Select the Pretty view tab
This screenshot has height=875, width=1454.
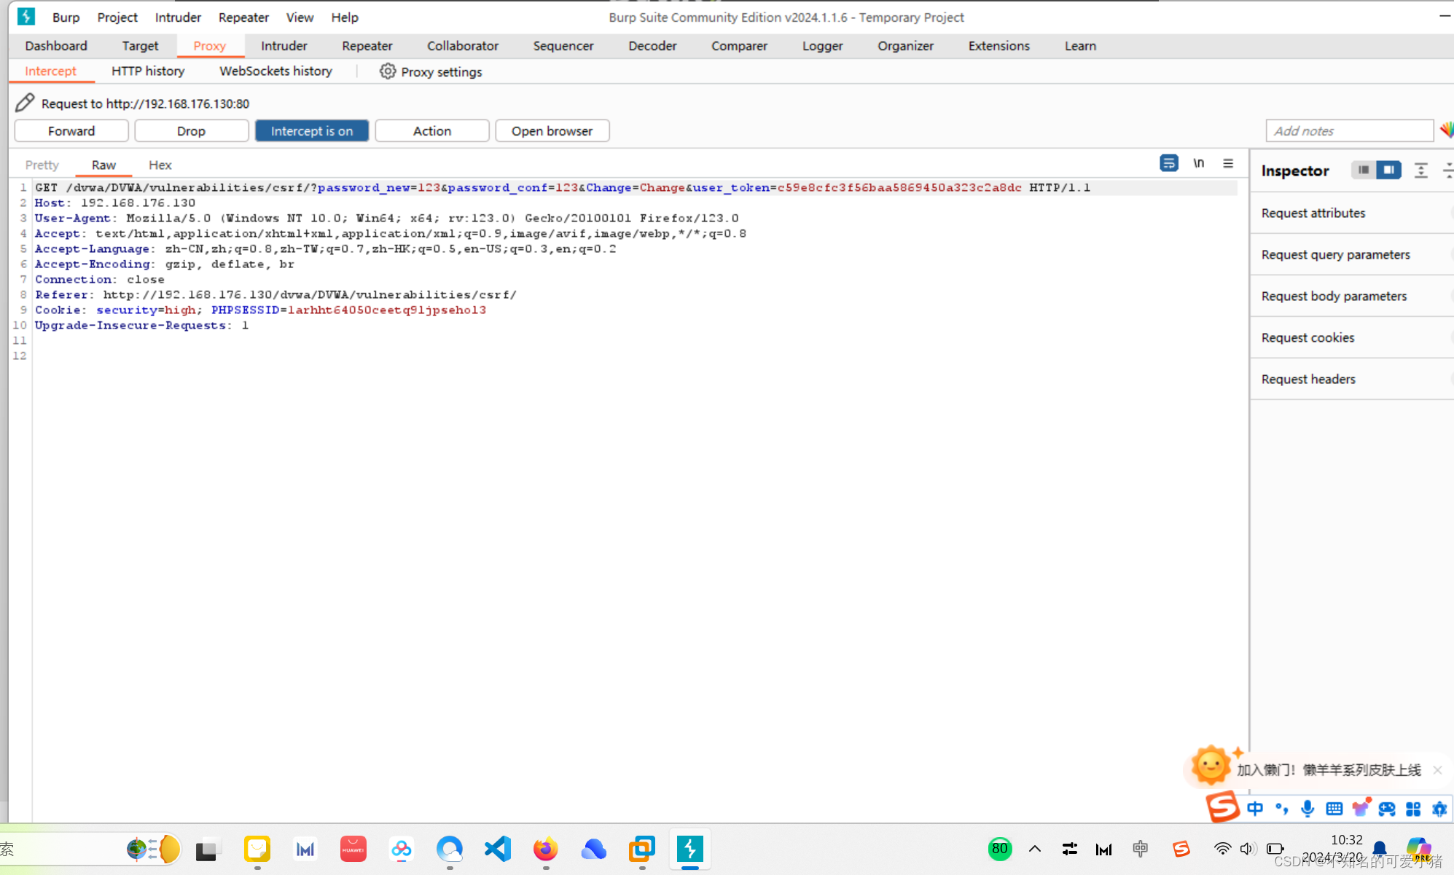(42, 165)
